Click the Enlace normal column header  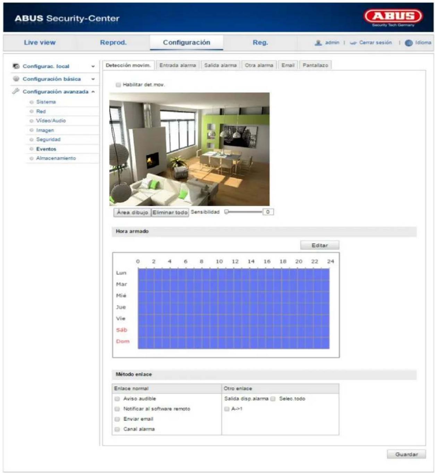pyautogui.click(x=167, y=389)
